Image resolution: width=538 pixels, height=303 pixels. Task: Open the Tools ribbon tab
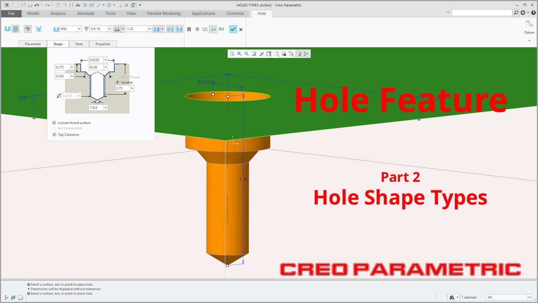tap(111, 13)
